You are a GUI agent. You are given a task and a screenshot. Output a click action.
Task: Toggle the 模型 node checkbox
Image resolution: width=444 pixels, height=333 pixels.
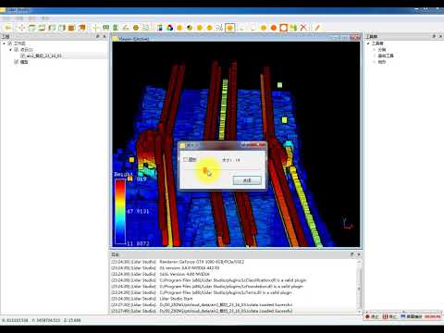17,62
